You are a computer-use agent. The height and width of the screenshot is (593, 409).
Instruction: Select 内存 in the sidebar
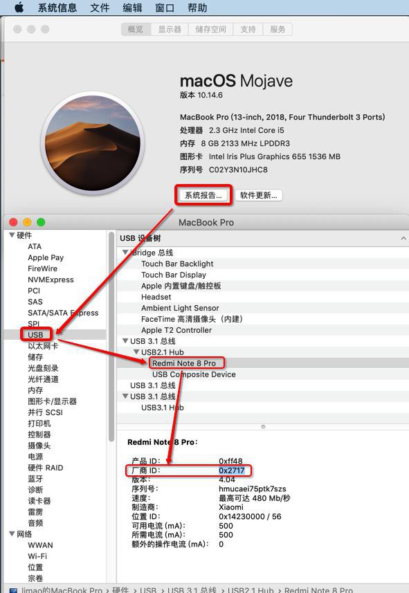click(x=35, y=390)
